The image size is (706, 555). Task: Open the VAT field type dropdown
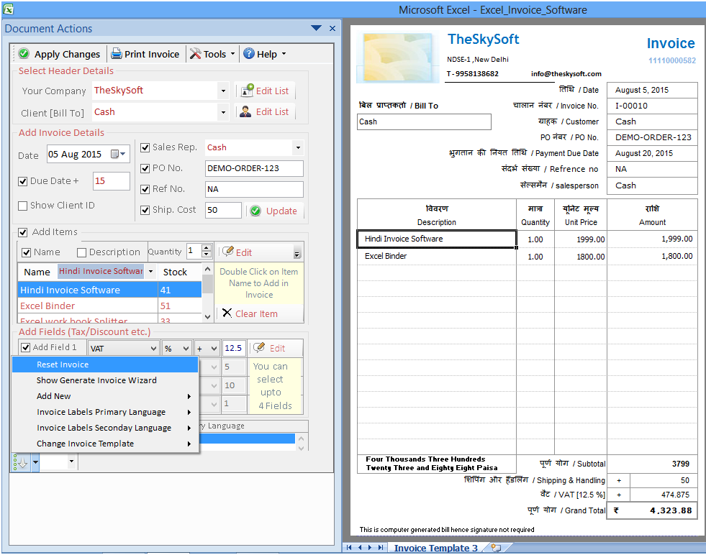click(x=153, y=349)
